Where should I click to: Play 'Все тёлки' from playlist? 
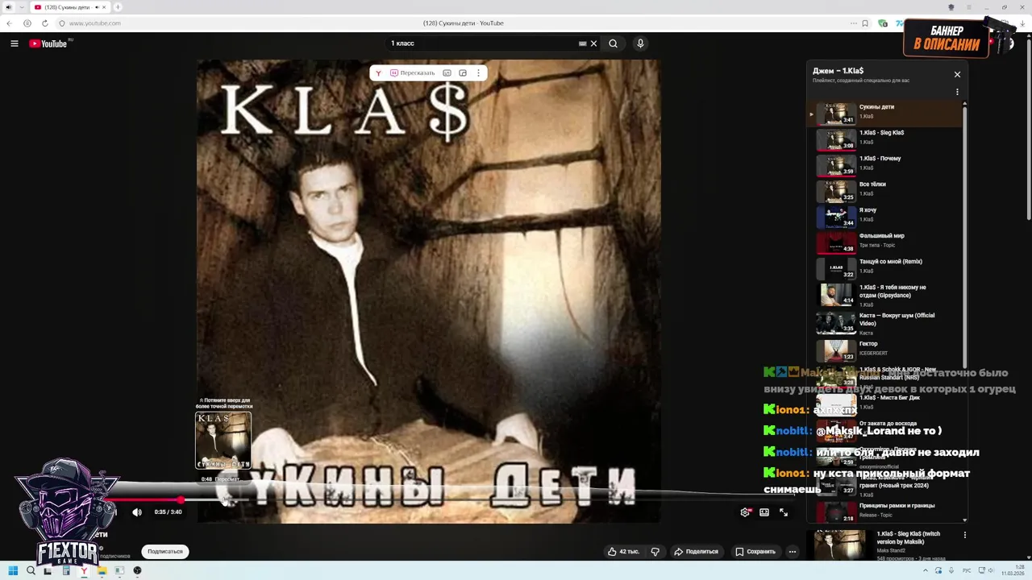(885, 191)
